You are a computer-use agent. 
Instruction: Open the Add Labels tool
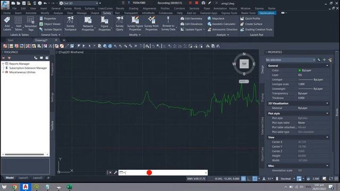pos(7,23)
